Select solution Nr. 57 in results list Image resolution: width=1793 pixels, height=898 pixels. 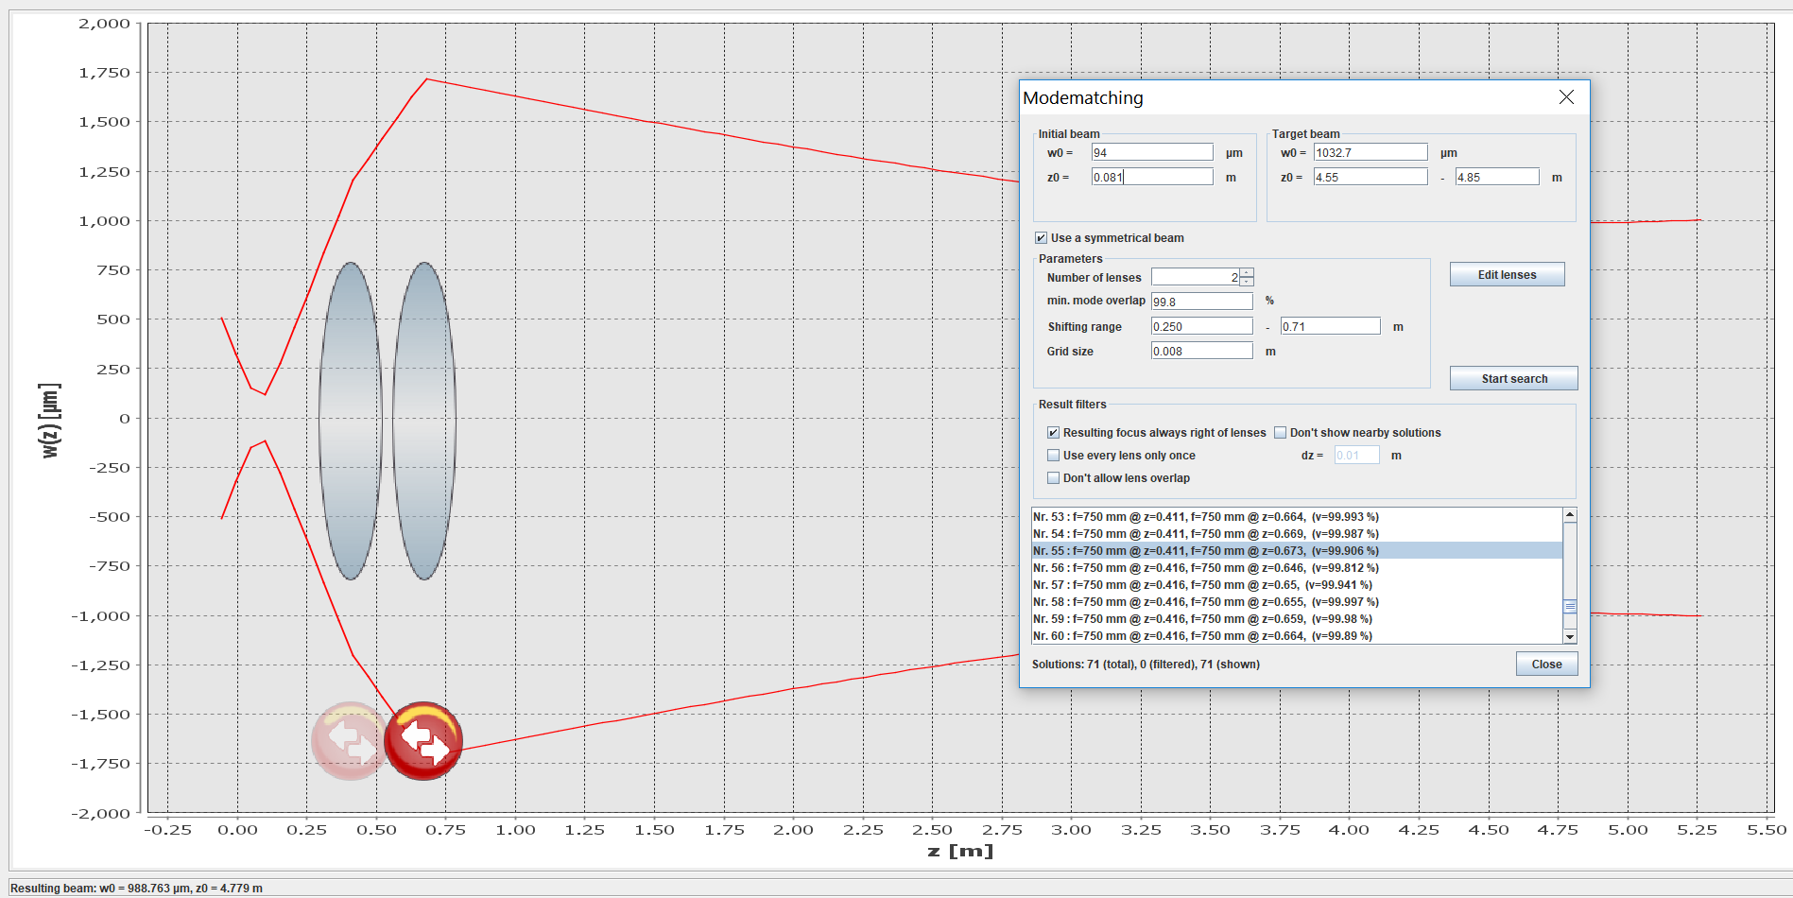pos(1297,585)
